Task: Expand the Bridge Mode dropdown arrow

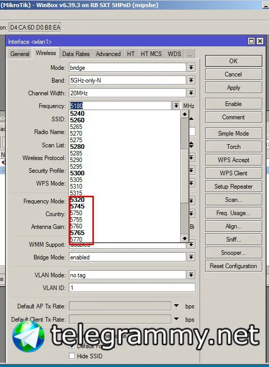Action: (191, 257)
